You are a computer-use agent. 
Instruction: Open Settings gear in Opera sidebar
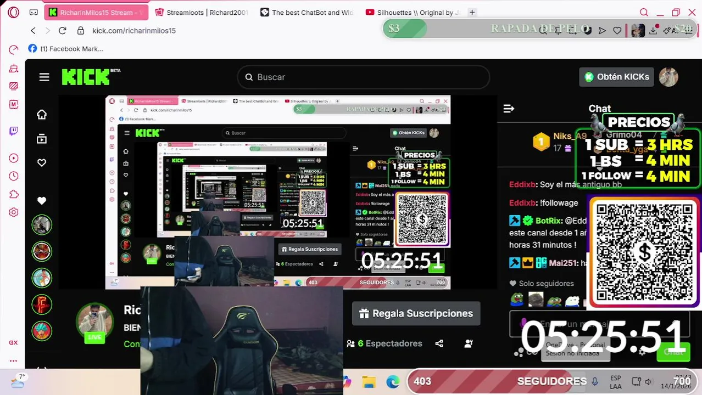tap(14, 212)
